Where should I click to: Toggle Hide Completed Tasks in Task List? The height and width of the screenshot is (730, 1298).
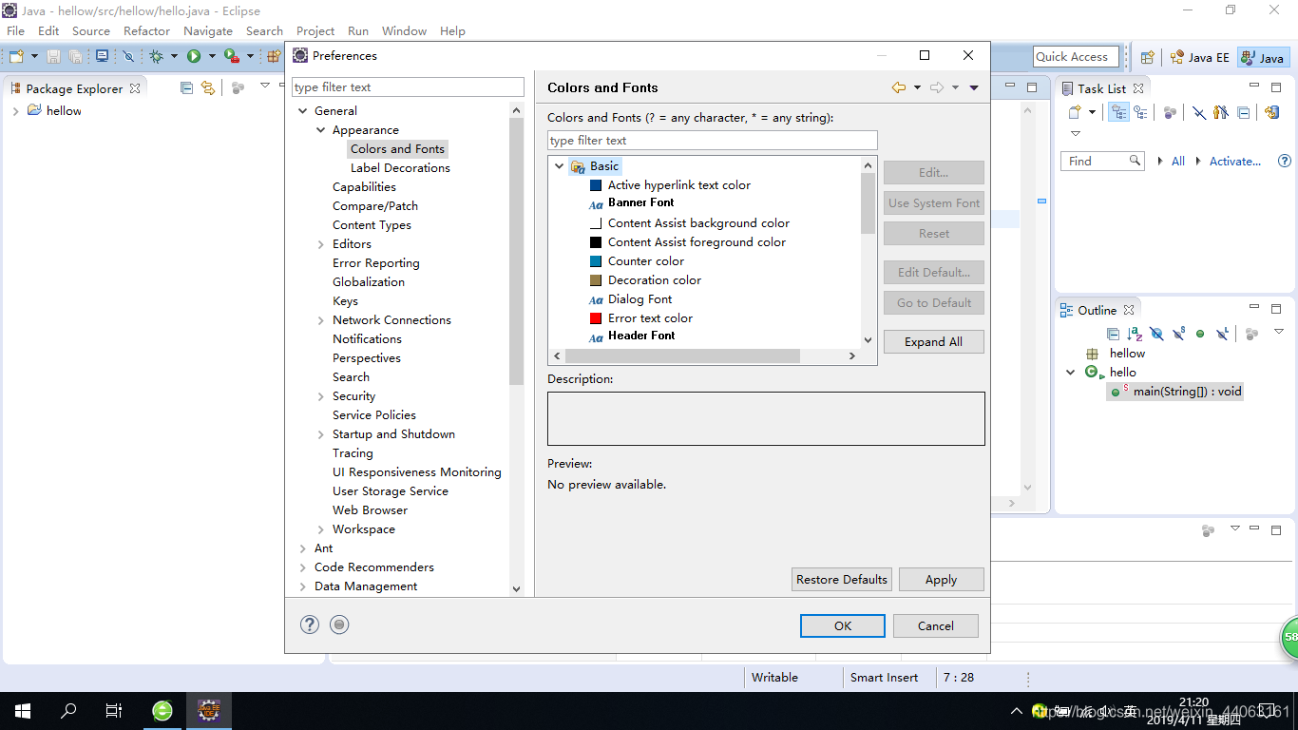(x=1199, y=112)
